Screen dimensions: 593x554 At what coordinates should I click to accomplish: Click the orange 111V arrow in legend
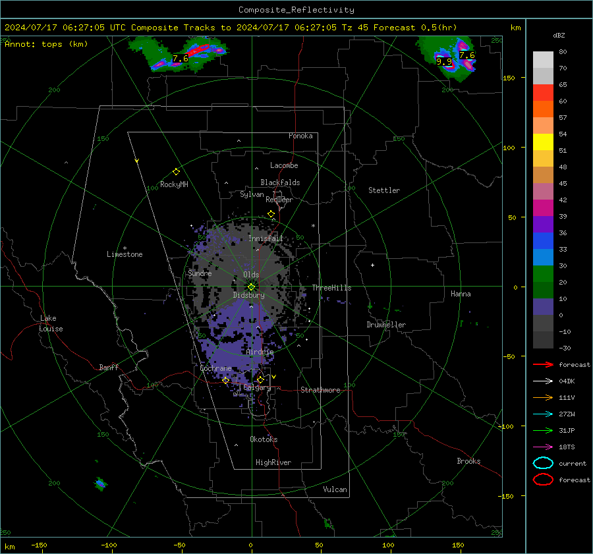543,397
